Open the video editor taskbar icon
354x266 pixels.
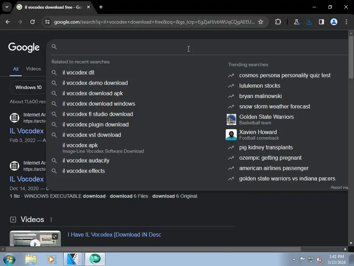point(73,259)
